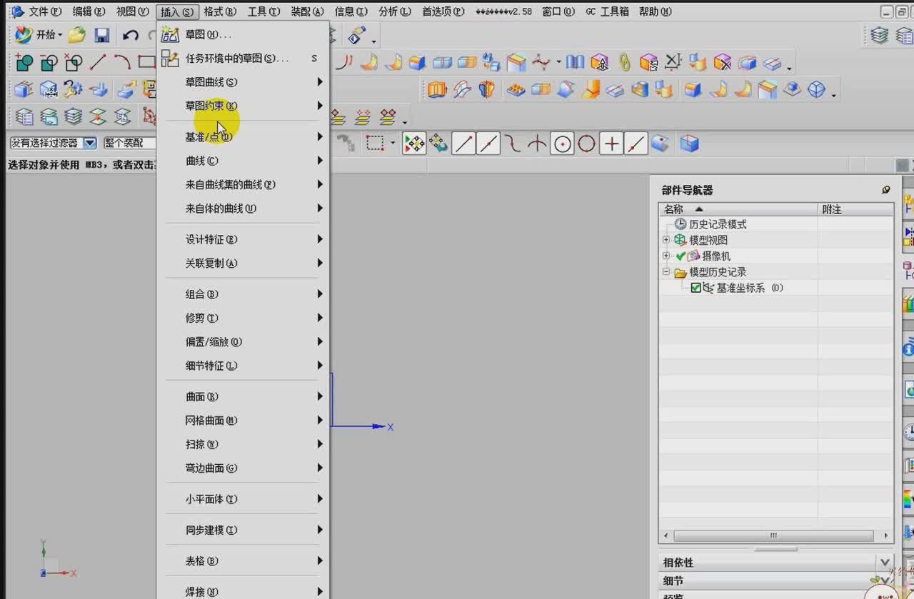Viewport: 914px width, 599px height.
Task: Click the gold chain link icon
Action: tap(625, 63)
